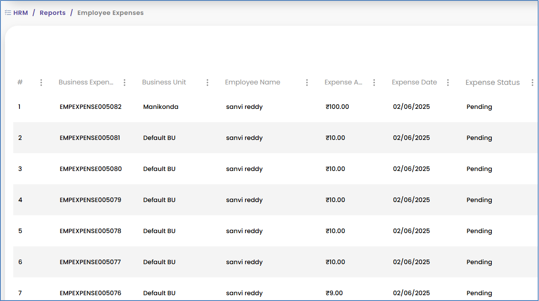
Task: Sort by Expense Status column header
Action: [x=493, y=82]
